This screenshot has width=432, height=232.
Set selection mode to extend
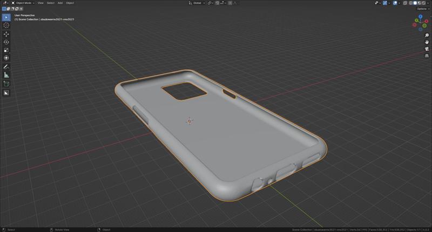(8, 9)
